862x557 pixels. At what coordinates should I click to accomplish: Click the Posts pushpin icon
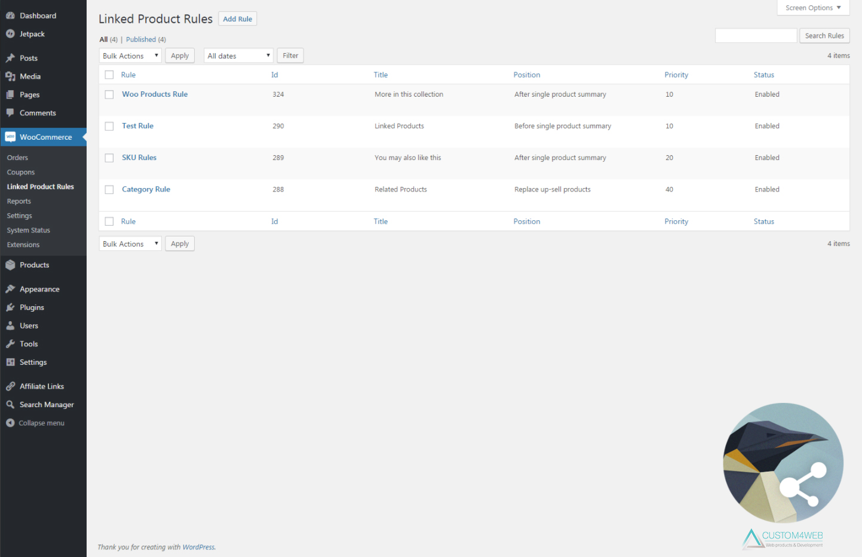pyautogui.click(x=10, y=58)
